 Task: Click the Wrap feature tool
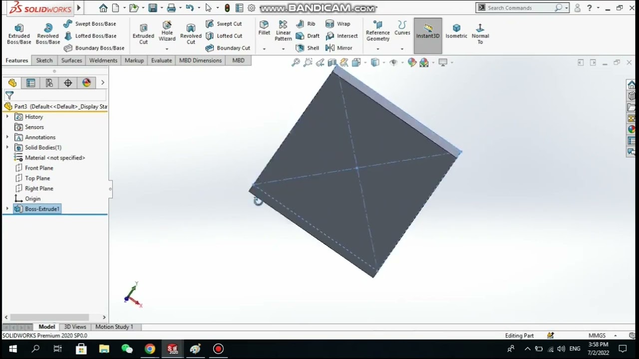point(338,24)
